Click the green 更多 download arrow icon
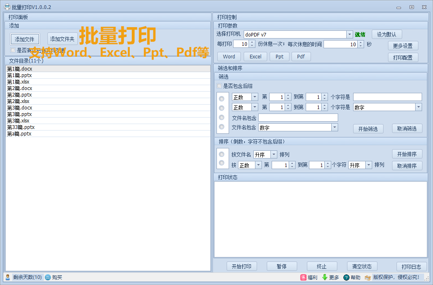 click(x=325, y=277)
